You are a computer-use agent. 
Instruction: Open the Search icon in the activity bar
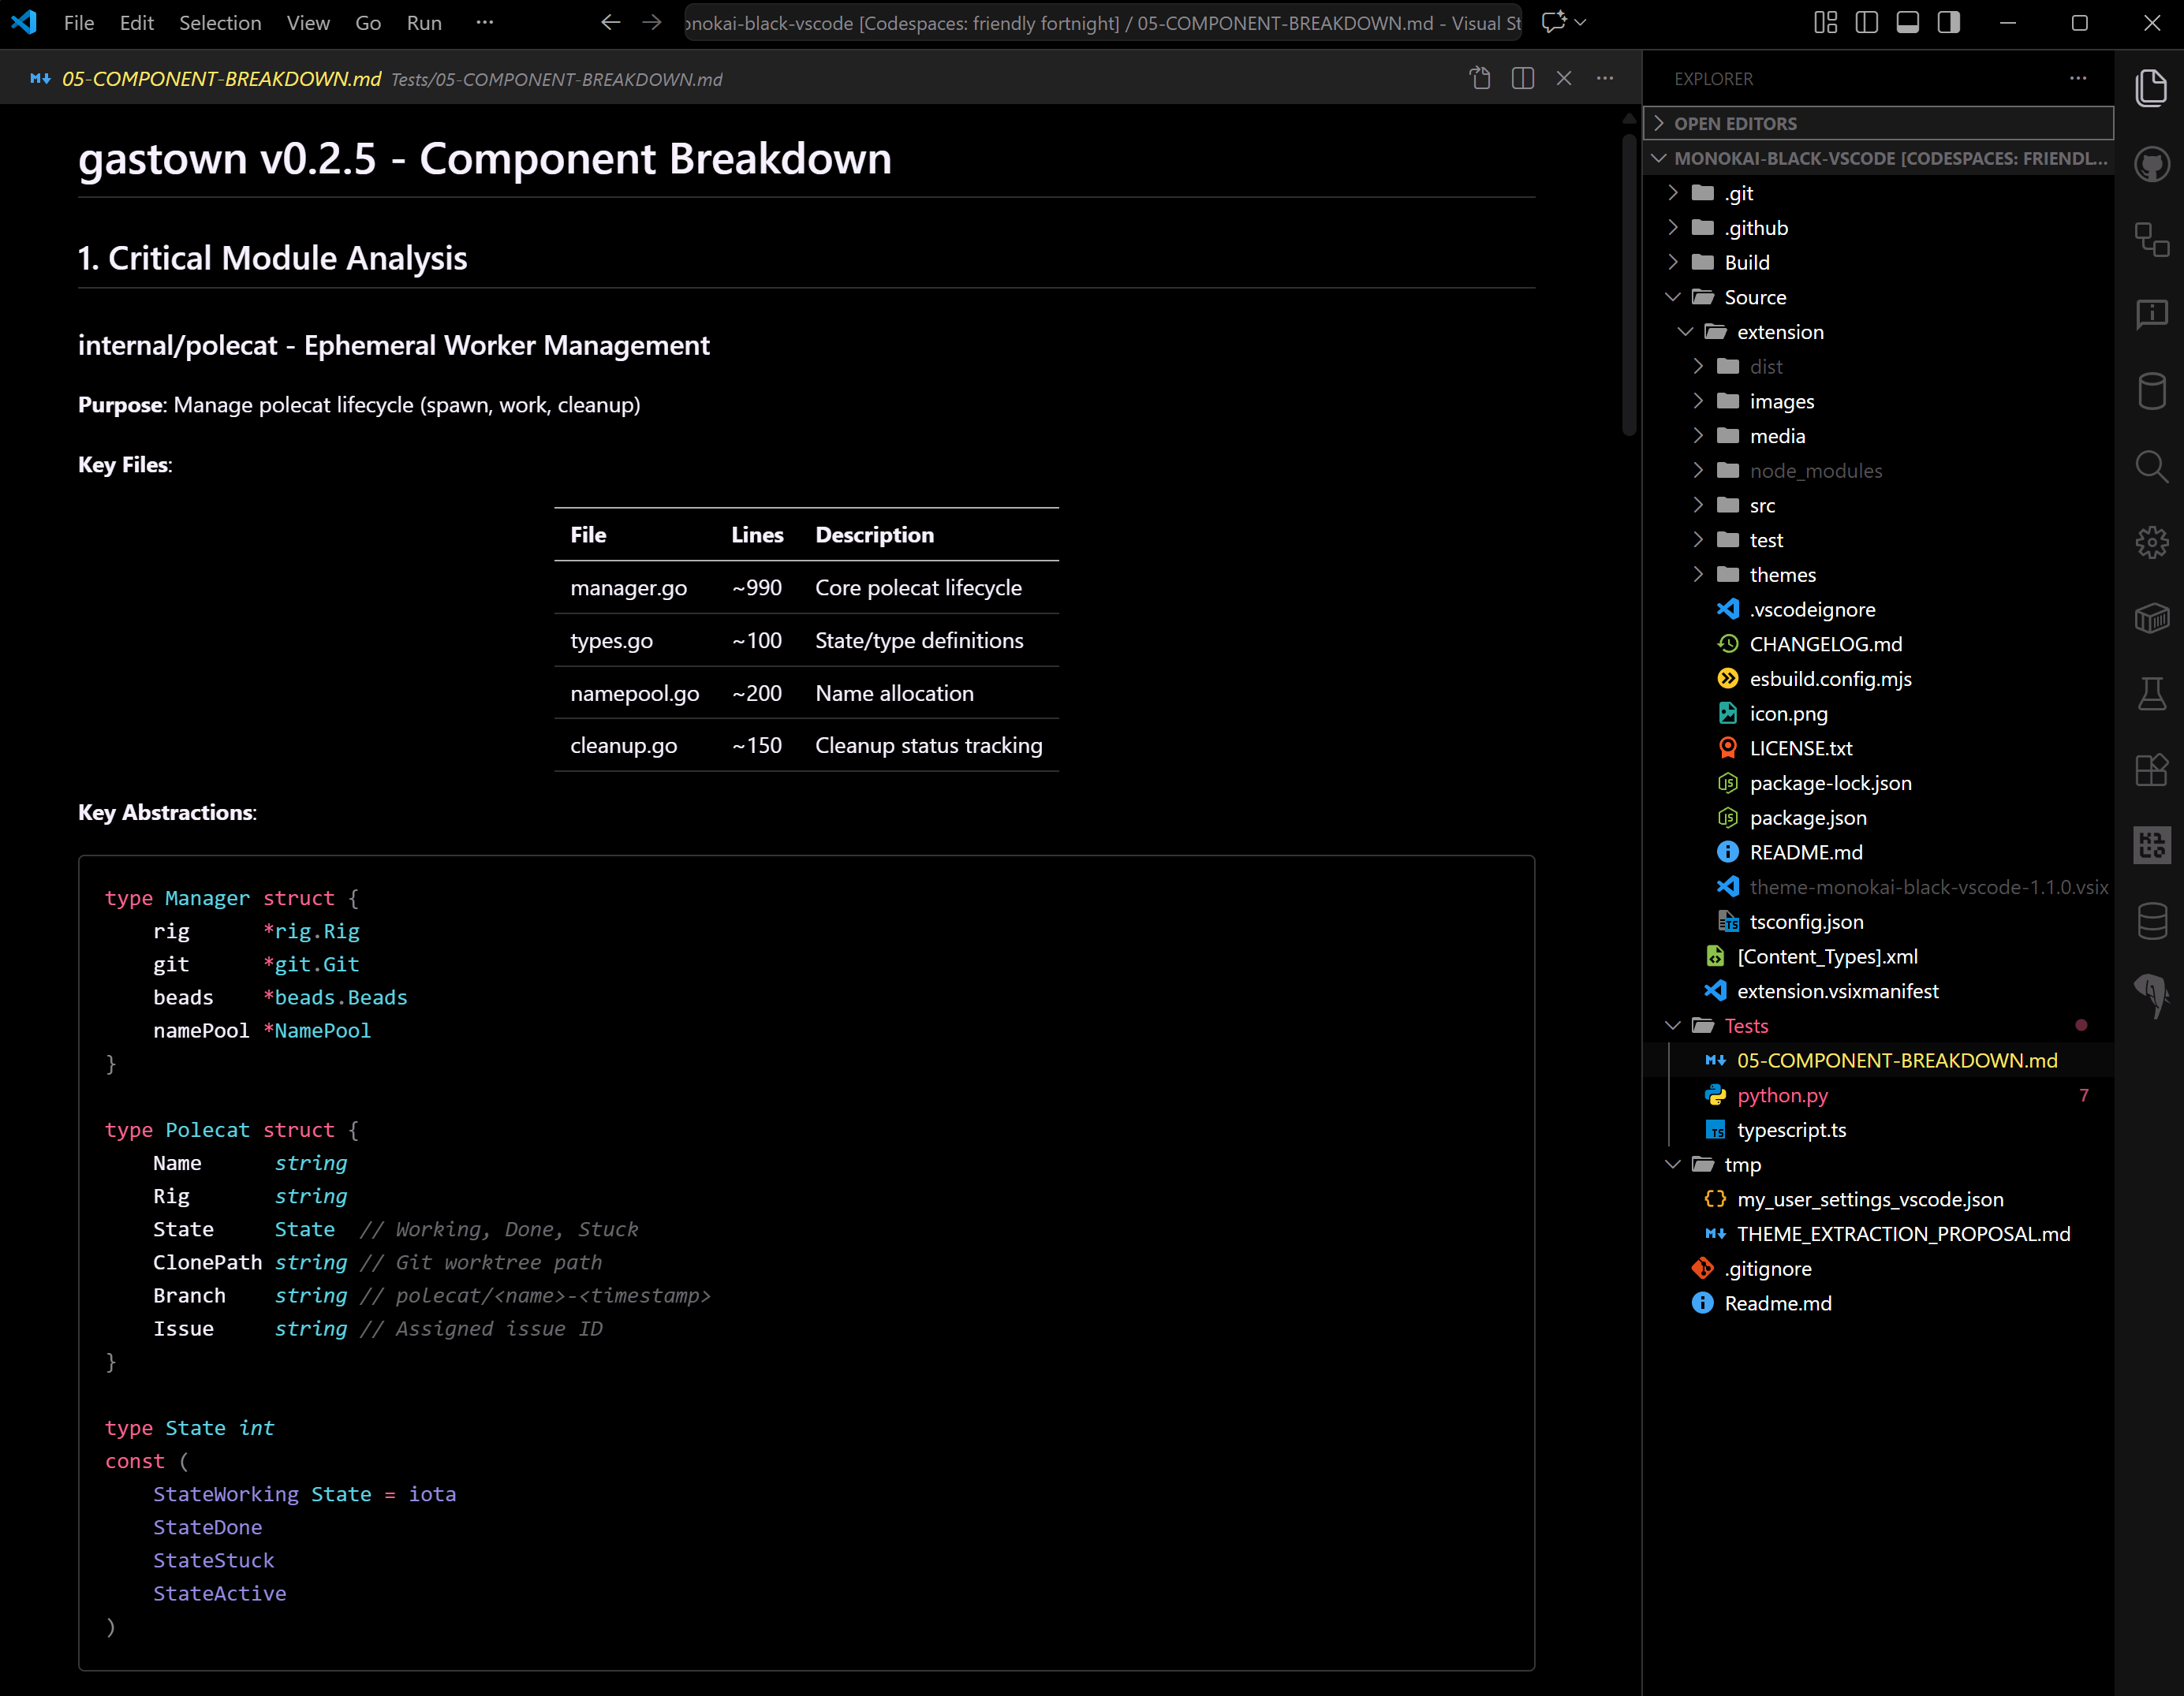point(2152,466)
